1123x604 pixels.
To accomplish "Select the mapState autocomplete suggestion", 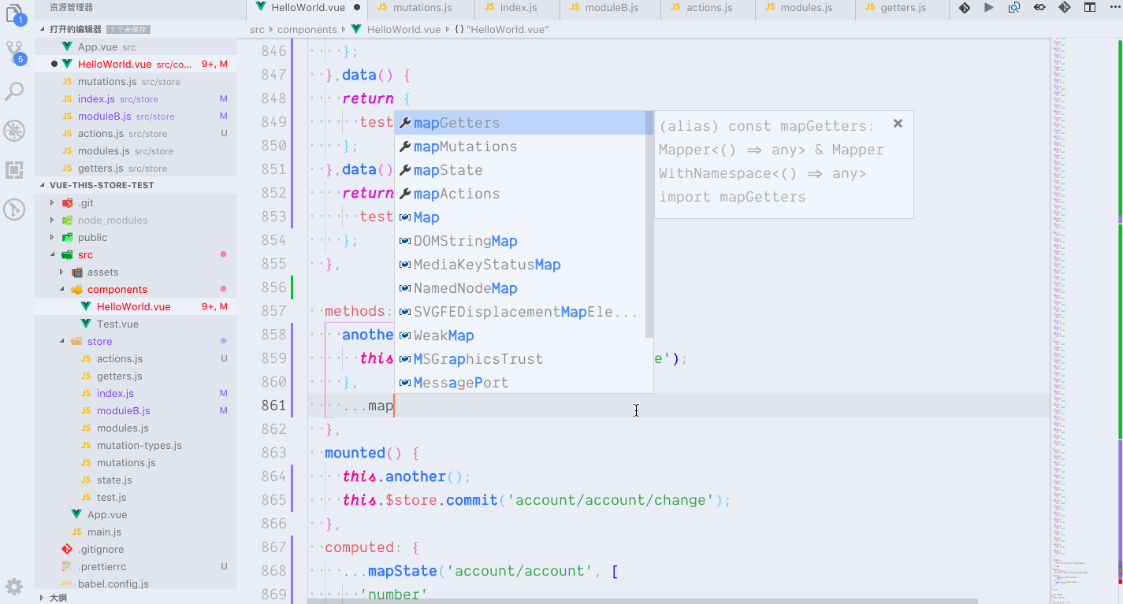I will pos(520,170).
